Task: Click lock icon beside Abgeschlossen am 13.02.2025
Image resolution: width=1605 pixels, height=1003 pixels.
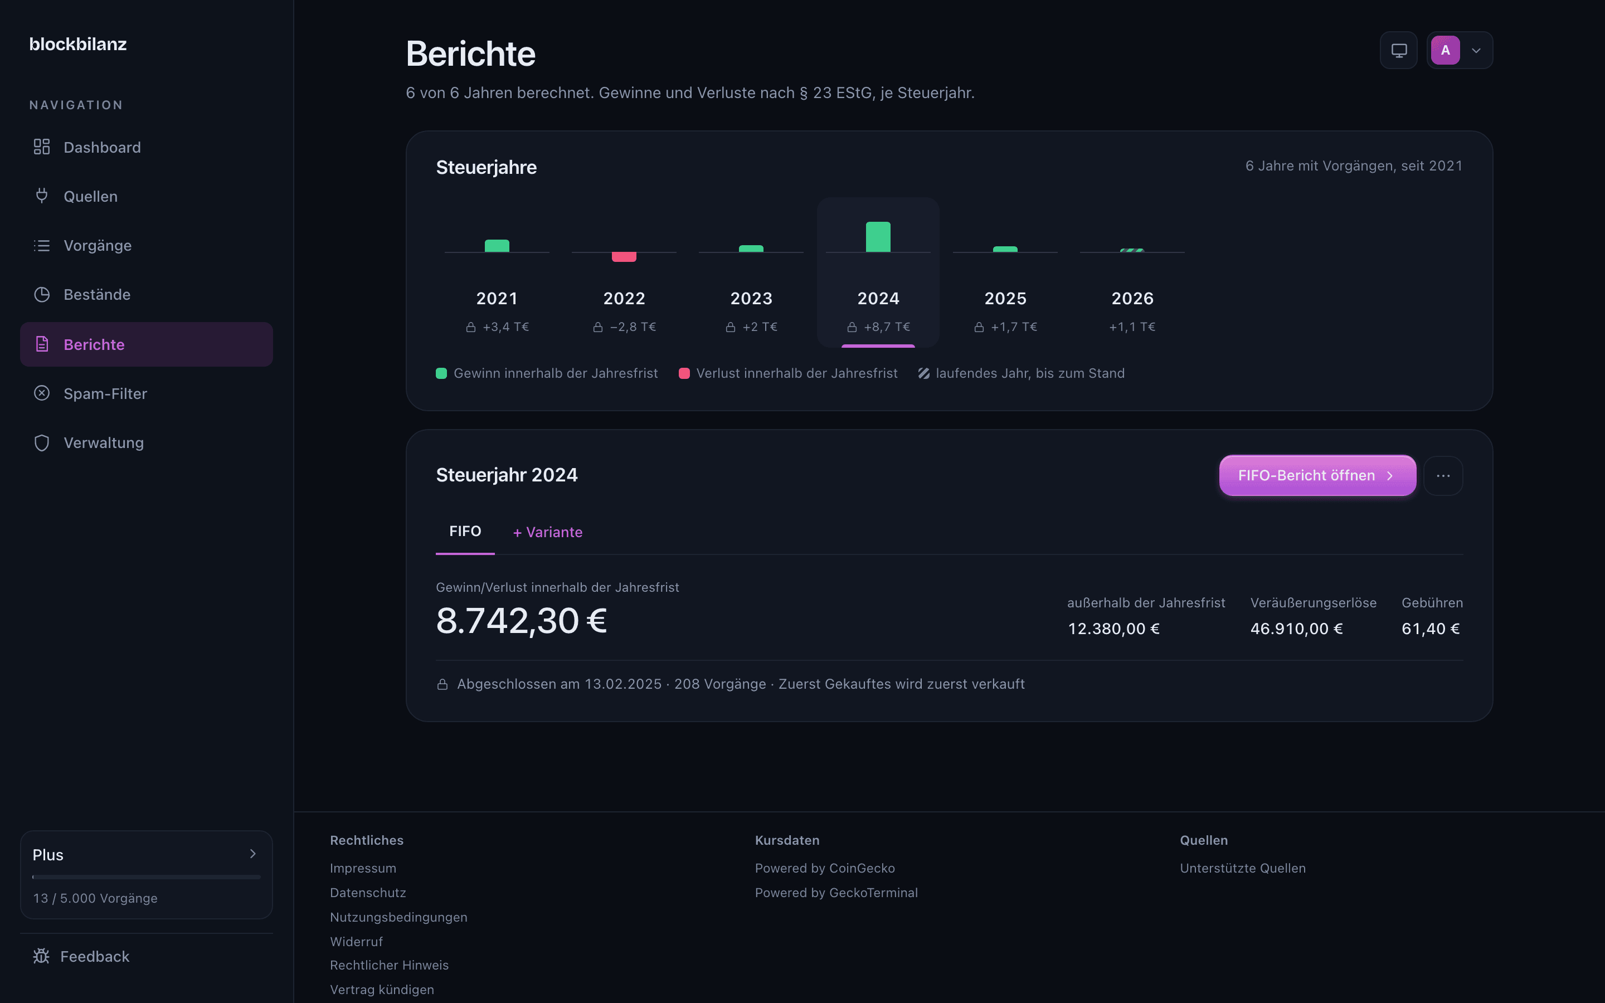Action: pyautogui.click(x=442, y=684)
